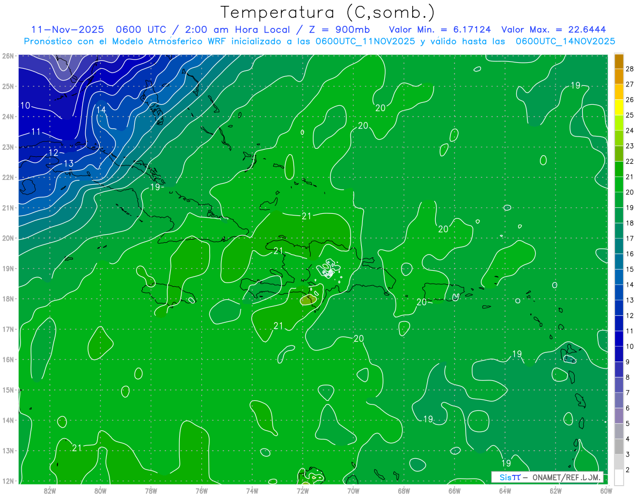
Task: Pick the blue legend swatch labeled 13
Action: [619, 292]
